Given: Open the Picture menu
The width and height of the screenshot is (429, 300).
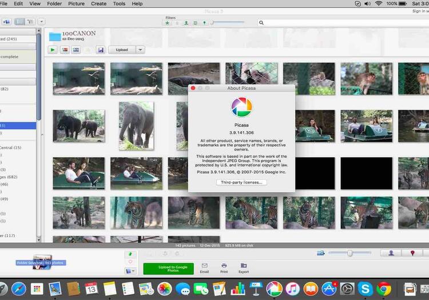Looking at the screenshot, I should click(76, 3).
